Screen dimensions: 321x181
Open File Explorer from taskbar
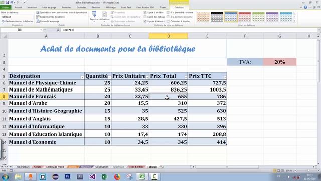tap(18, 177)
